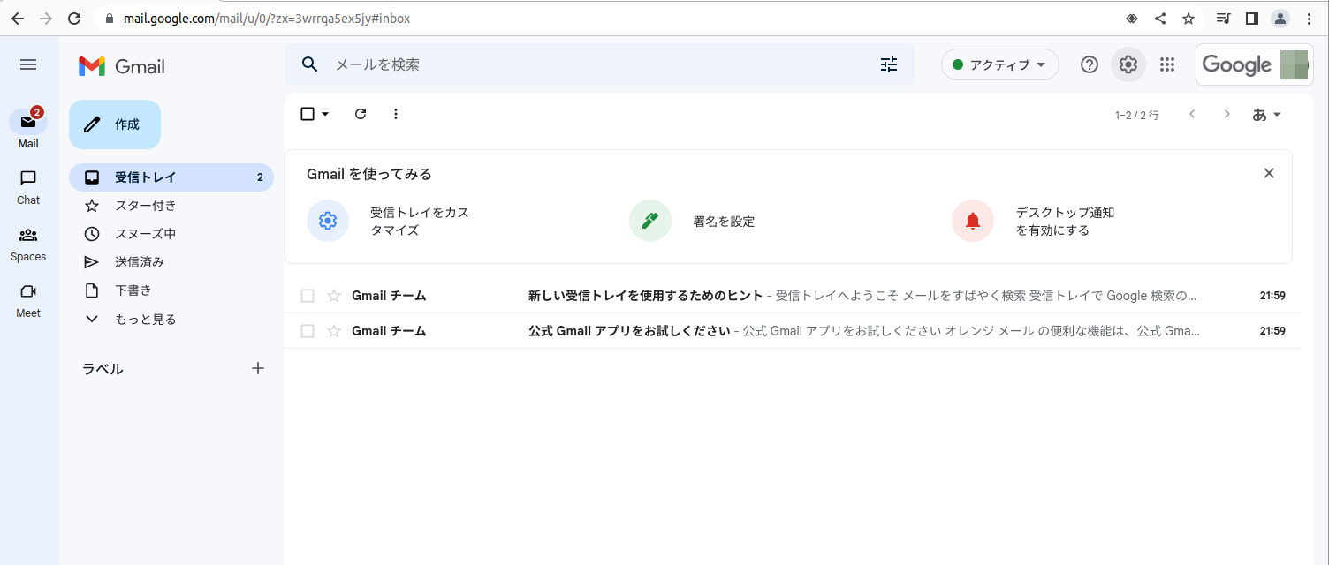Switch to the Chat tab
Screen dimensions: 1329x565
point(28,186)
